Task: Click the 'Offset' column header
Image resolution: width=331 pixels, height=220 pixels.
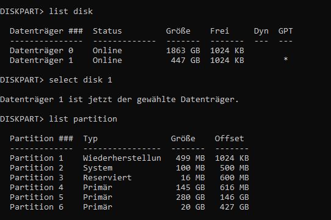Action: tap(229, 139)
